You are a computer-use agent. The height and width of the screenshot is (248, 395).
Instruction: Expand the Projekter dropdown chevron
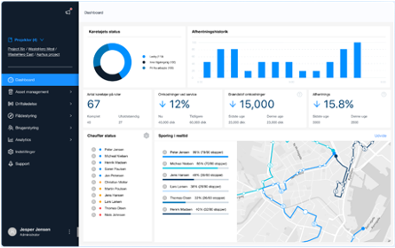pos(42,40)
